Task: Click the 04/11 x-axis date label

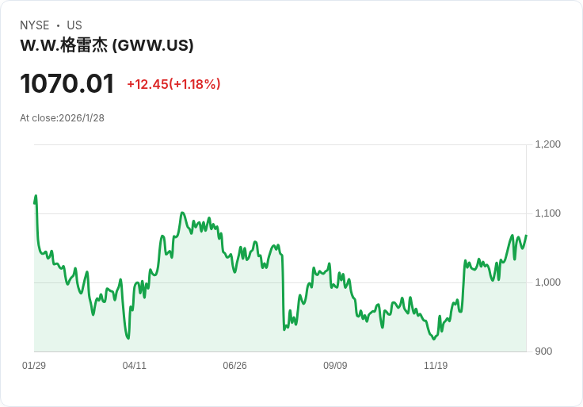Action: click(x=134, y=365)
